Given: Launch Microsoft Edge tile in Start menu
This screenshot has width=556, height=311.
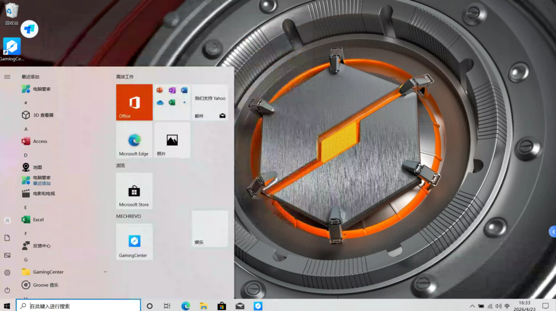Looking at the screenshot, I should [x=134, y=140].
